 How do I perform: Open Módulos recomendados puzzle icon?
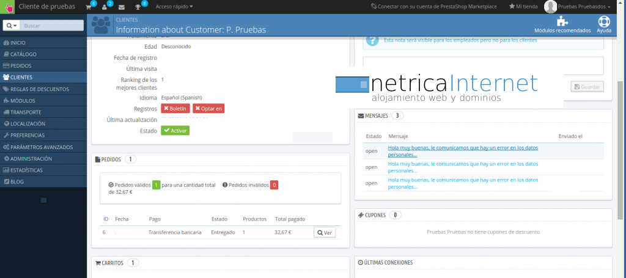click(562, 22)
